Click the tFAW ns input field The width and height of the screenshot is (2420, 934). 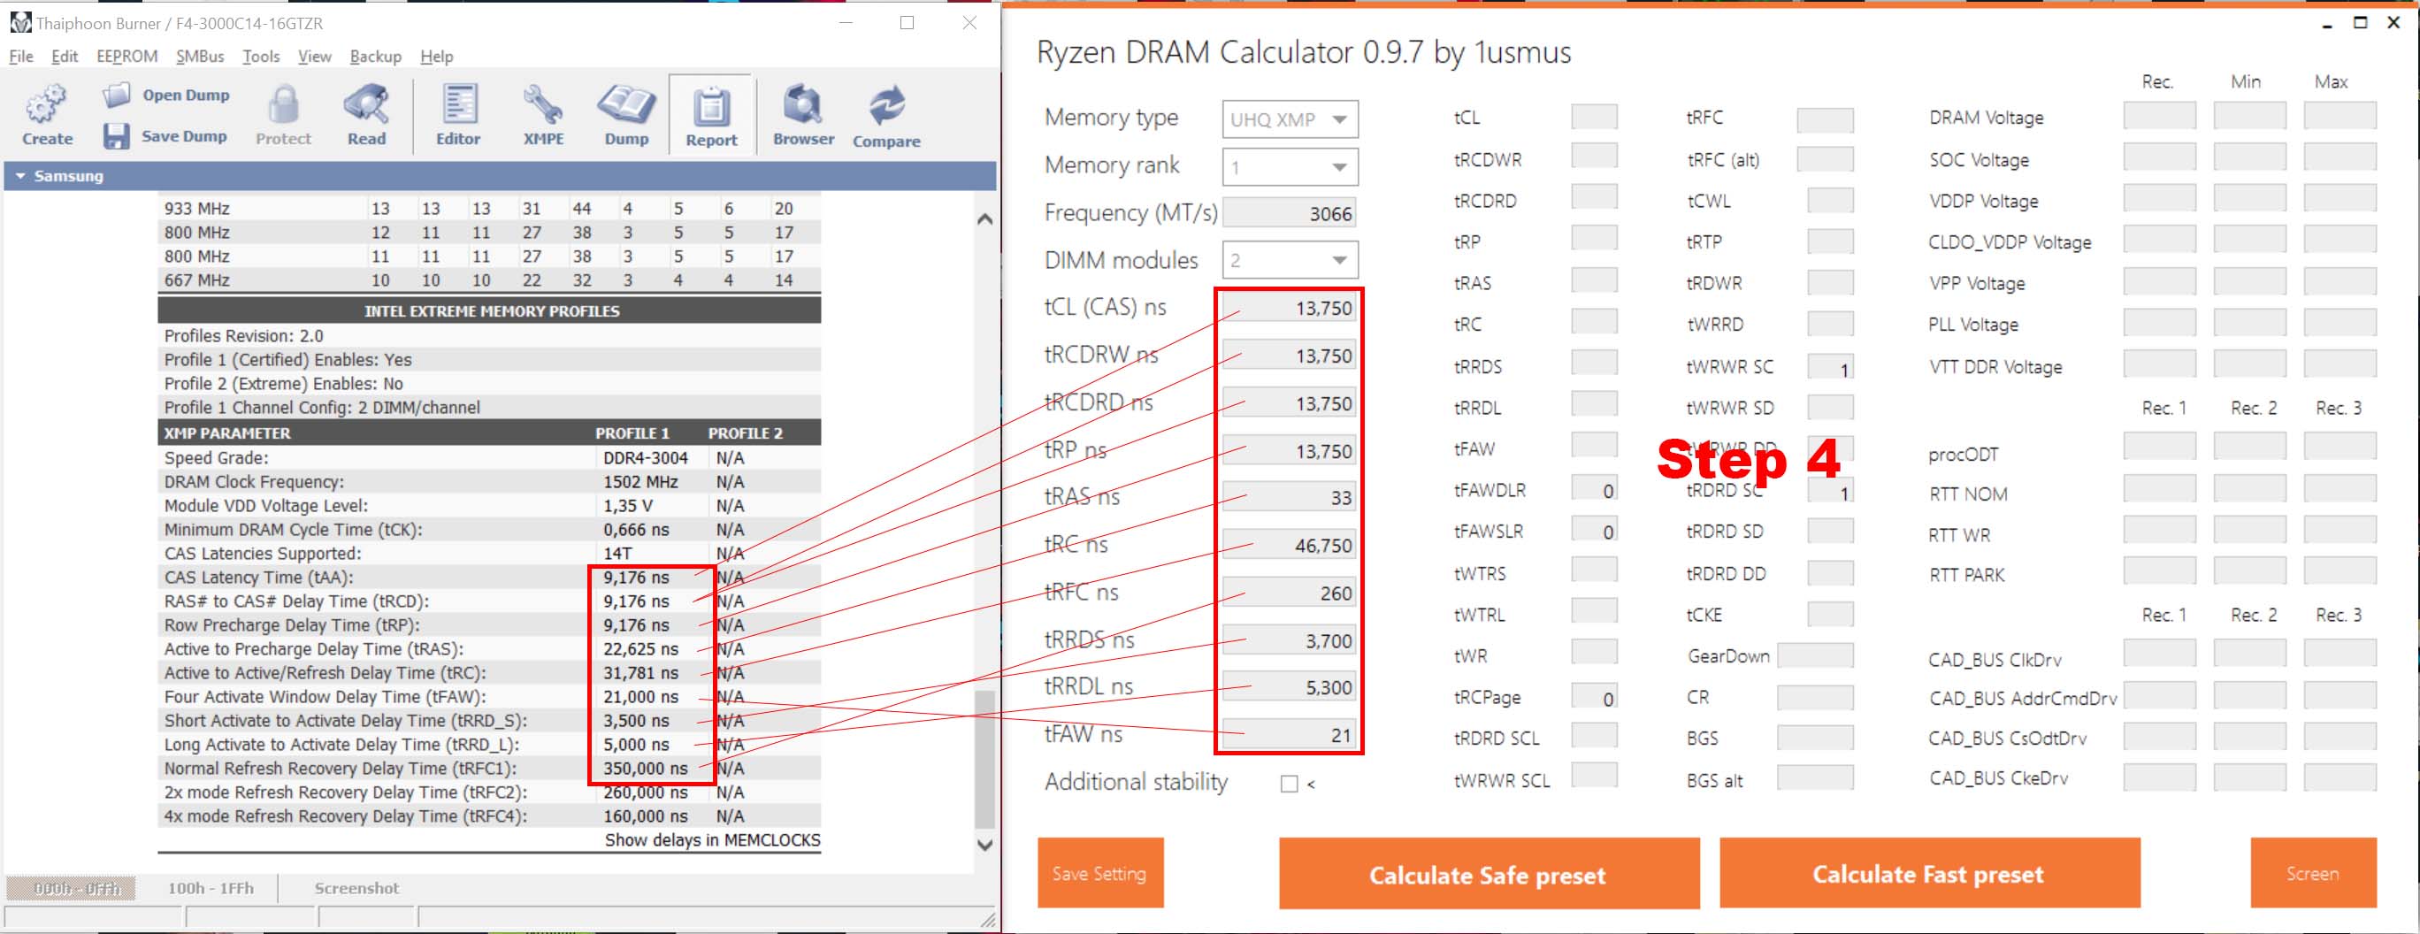coord(1289,736)
